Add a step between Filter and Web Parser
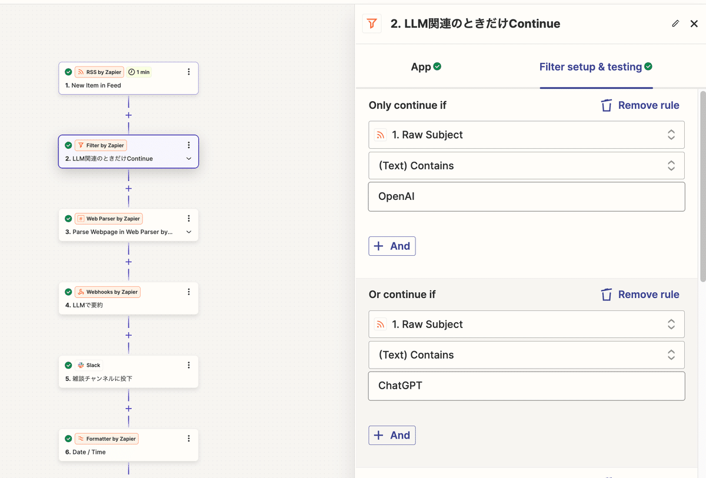The width and height of the screenshot is (706, 478). [x=128, y=189]
